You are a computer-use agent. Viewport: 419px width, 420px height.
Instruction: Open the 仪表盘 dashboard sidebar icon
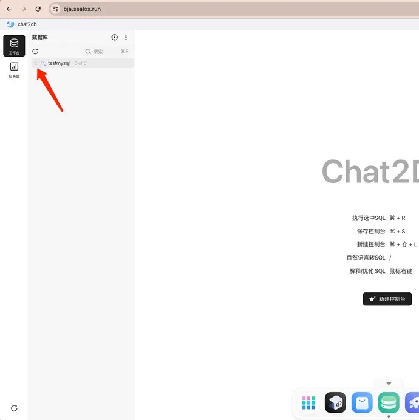click(x=14, y=70)
